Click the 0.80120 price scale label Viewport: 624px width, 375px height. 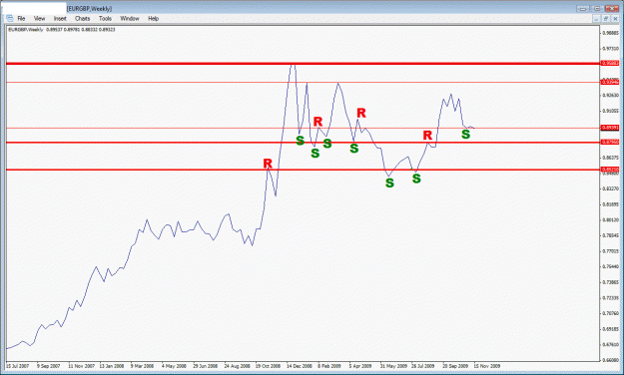610,219
